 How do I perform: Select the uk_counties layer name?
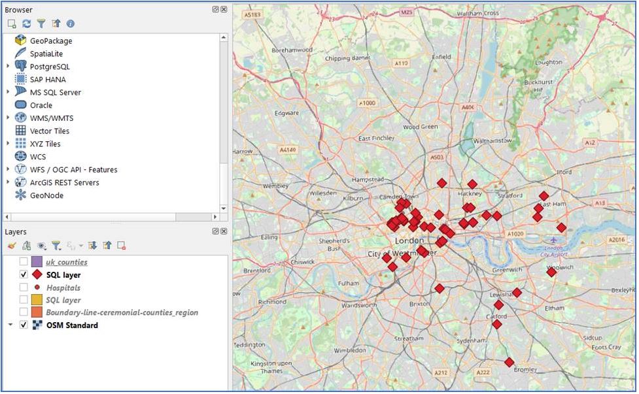(67, 262)
